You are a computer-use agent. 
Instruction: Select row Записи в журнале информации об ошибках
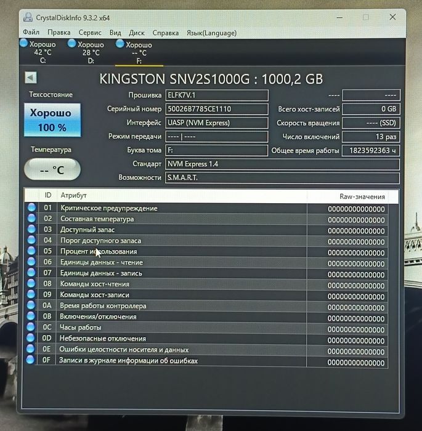point(207,361)
